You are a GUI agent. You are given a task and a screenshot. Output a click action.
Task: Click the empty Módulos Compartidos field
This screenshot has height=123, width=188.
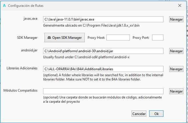click(x=103, y=91)
